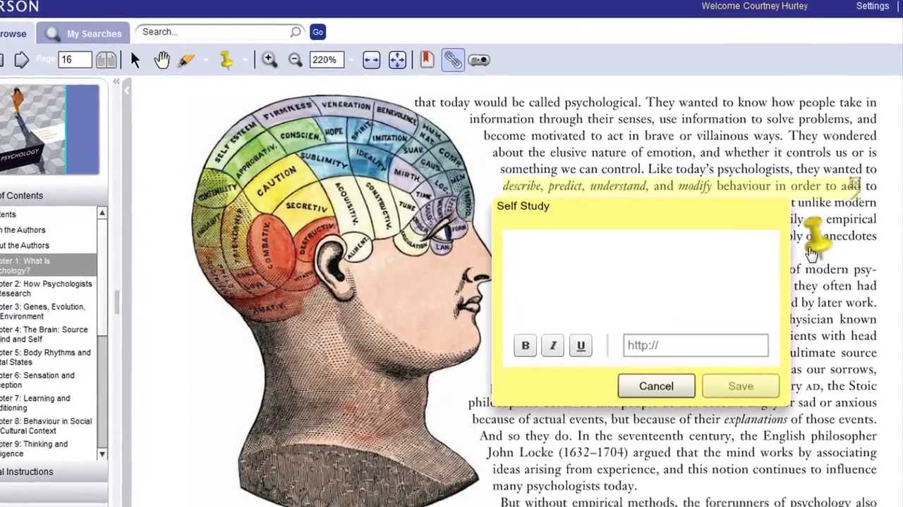This screenshot has width=903, height=507.
Task: Click the page number field showing 16
Action: pos(75,60)
